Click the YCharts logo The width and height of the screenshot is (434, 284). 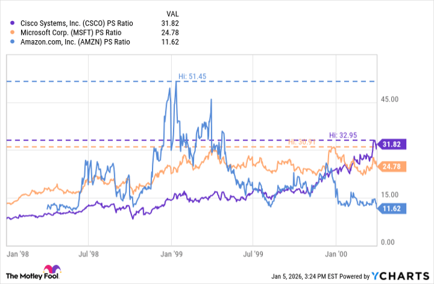pos(401,276)
